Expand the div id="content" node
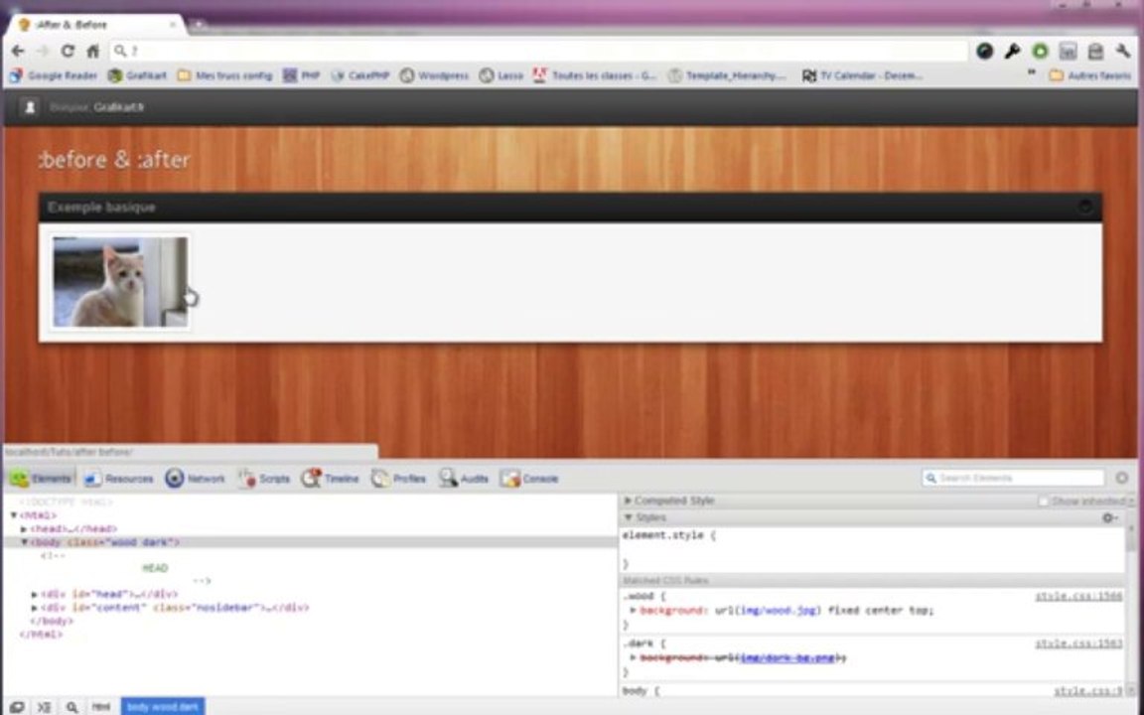 (x=35, y=607)
